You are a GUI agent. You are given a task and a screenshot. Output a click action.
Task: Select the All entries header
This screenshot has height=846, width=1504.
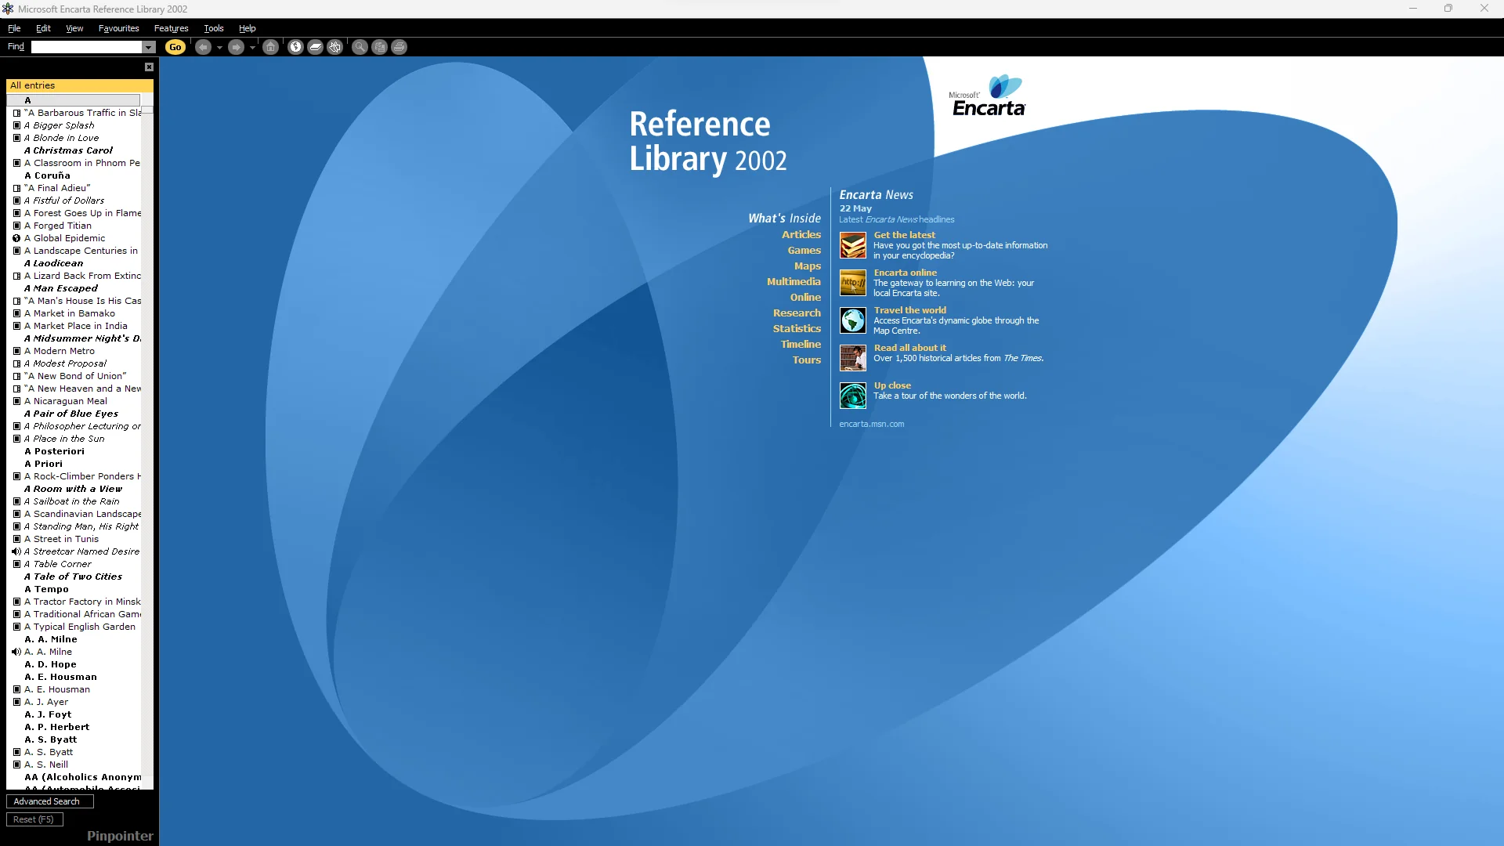coord(80,85)
